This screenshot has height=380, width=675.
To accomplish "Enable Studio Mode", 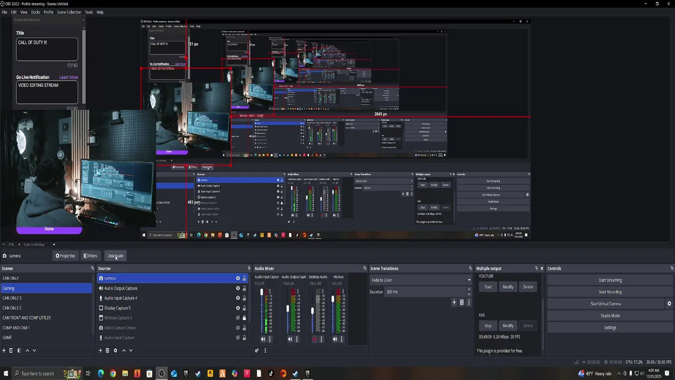I will (610, 316).
